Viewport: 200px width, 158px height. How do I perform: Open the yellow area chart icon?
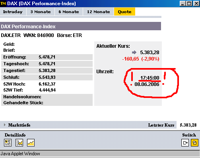coord(31,143)
